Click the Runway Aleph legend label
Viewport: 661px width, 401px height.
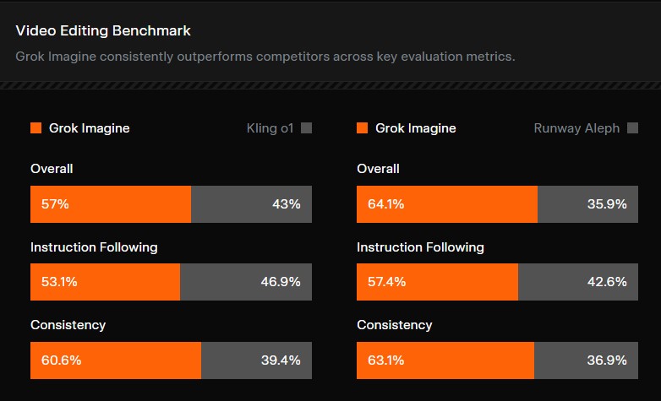pos(576,128)
